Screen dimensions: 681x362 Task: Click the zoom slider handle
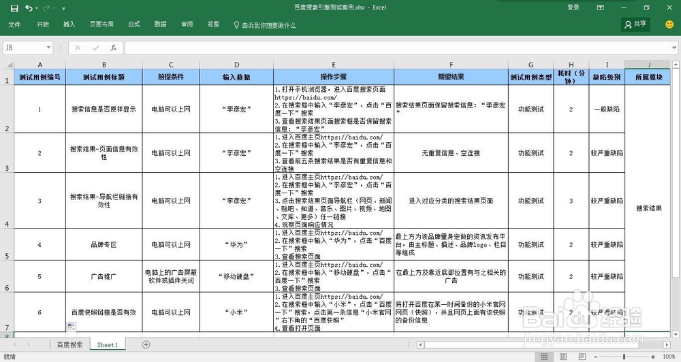[x=624, y=357]
